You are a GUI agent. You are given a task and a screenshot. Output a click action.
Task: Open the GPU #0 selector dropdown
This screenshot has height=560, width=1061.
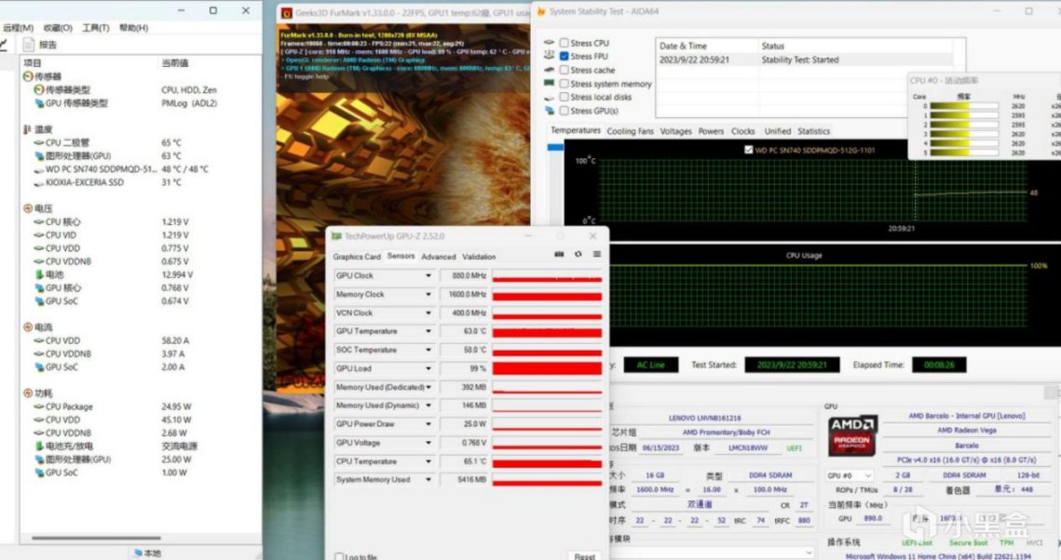[849, 475]
